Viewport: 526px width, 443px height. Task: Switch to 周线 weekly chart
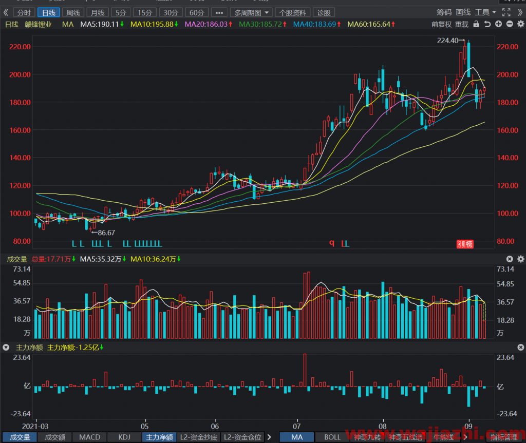(73, 13)
